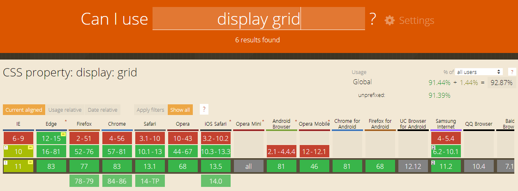Select the UC Browser 12.12 cell
Screen dimensions: 518x191
413,166
